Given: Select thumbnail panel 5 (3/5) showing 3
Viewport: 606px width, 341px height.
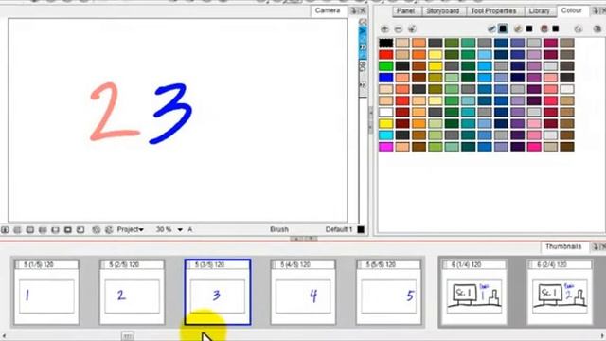Looking at the screenshot, I should pyautogui.click(x=218, y=293).
